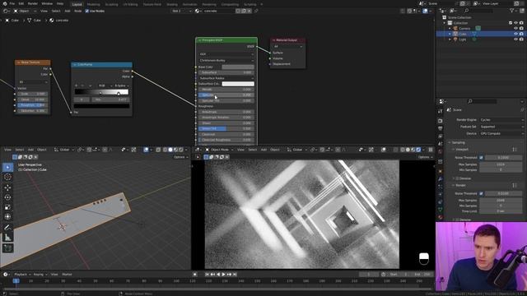Click the Specular slider in Principled BSDF

226,95
